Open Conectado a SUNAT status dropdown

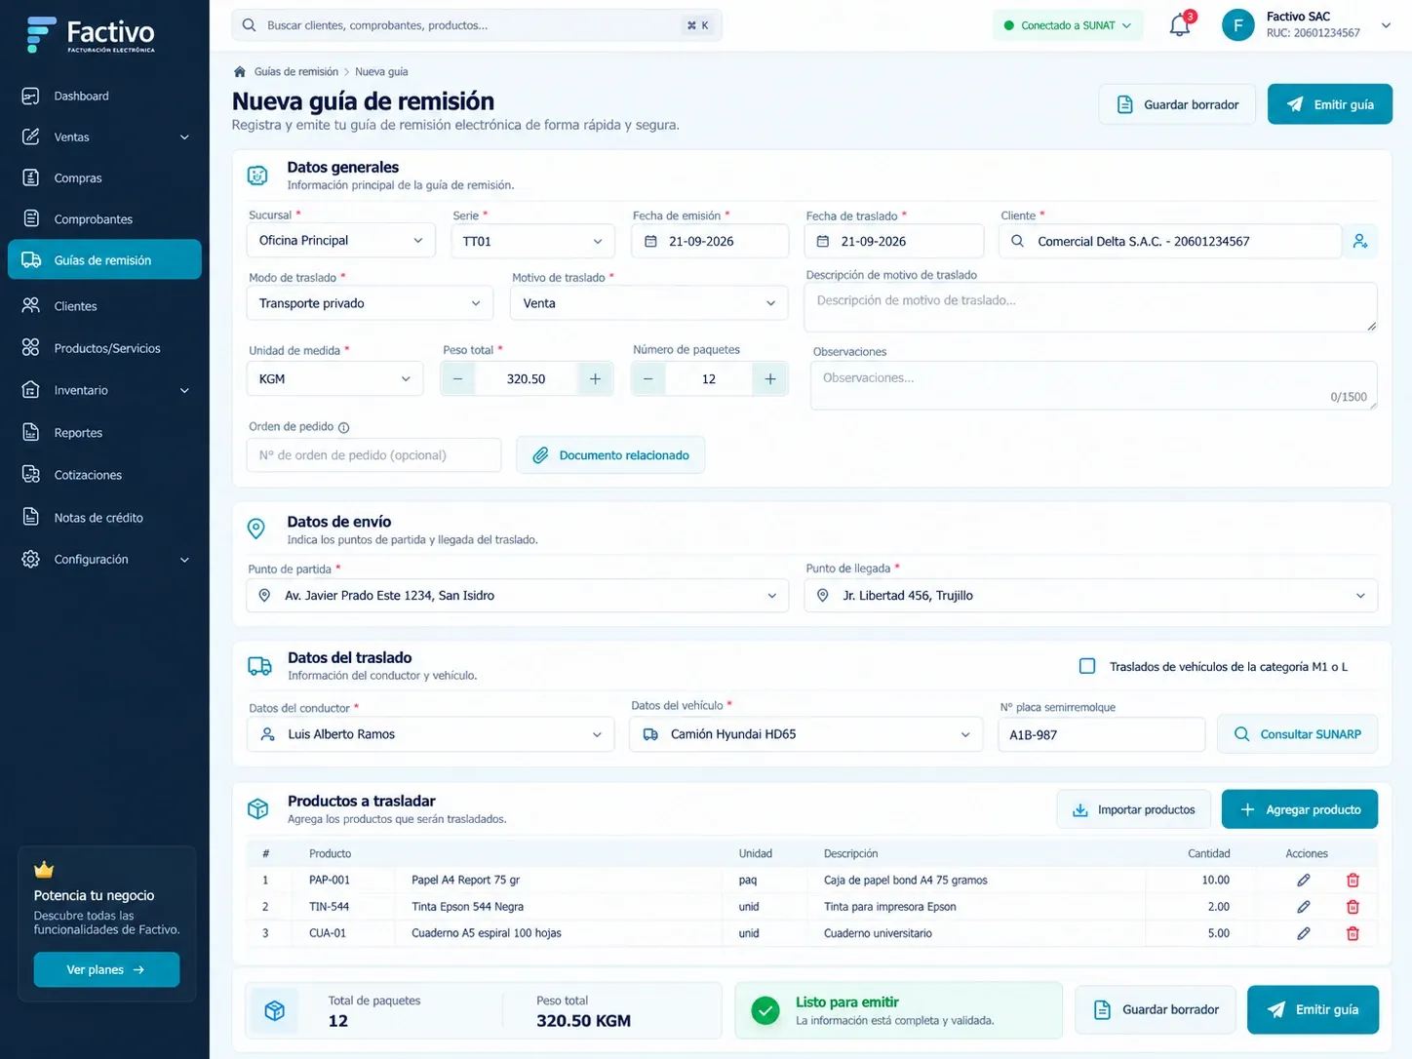coord(1068,25)
